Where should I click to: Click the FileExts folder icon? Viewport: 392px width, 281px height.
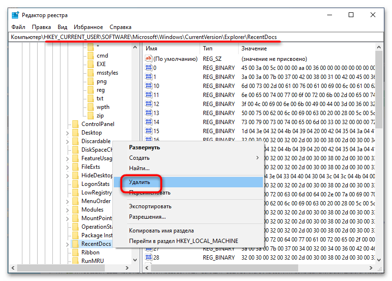pyautogui.click(x=75, y=167)
